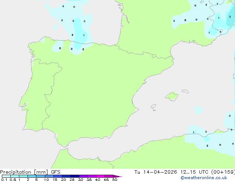Select the 25–30 mm navy legend swatch
This screenshot has width=235, height=181.
(75, 176)
